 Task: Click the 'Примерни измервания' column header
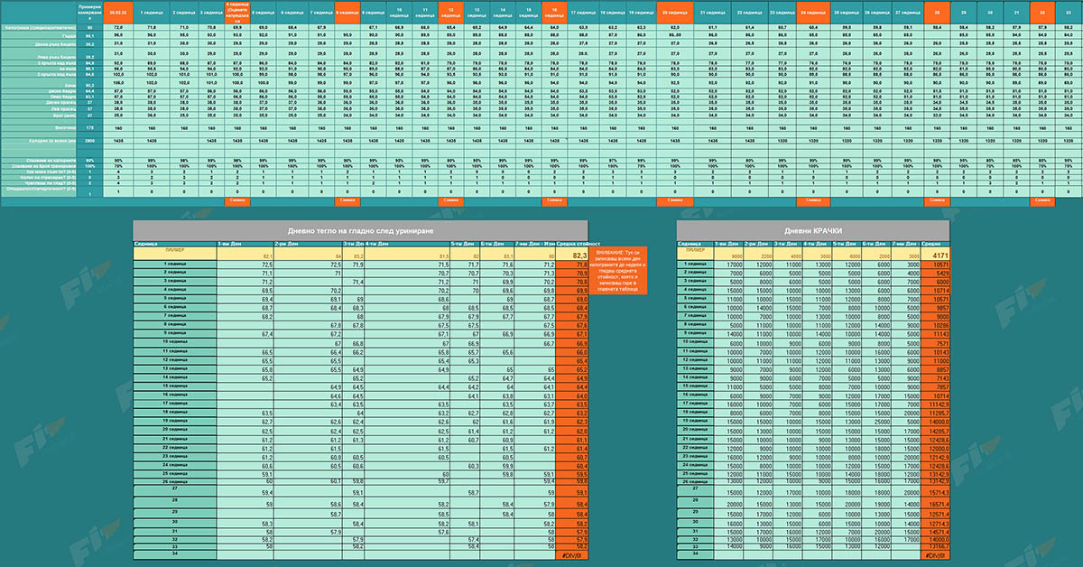90,14
